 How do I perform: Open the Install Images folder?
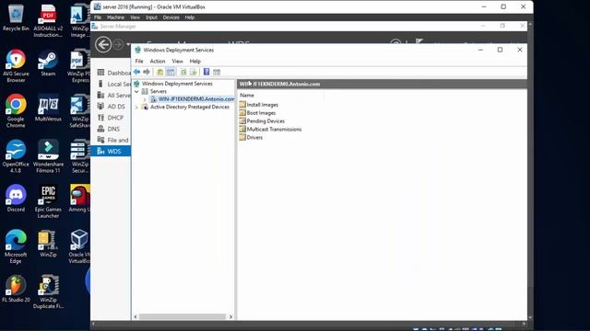tap(258, 104)
